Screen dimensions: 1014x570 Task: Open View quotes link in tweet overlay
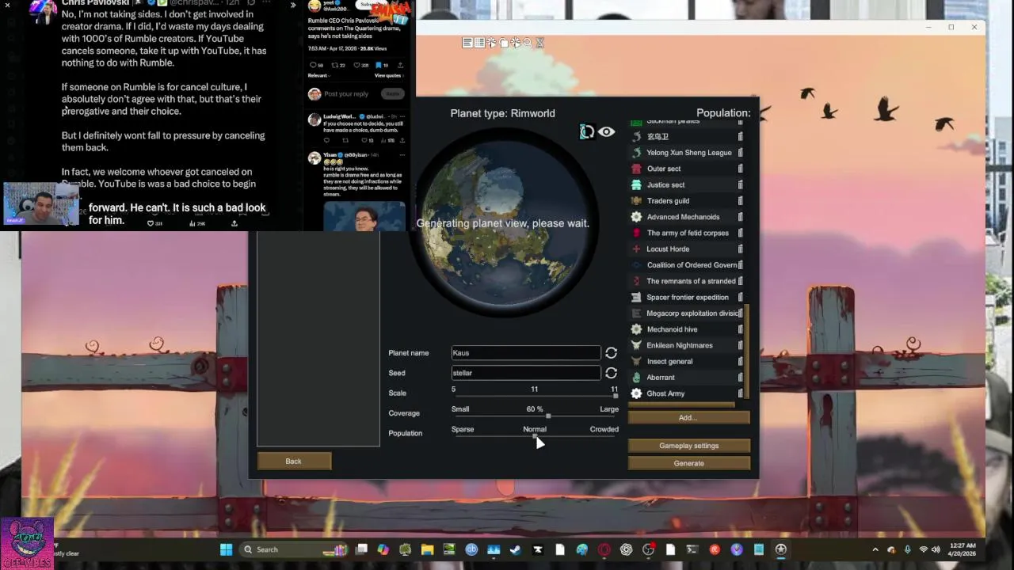(x=388, y=76)
